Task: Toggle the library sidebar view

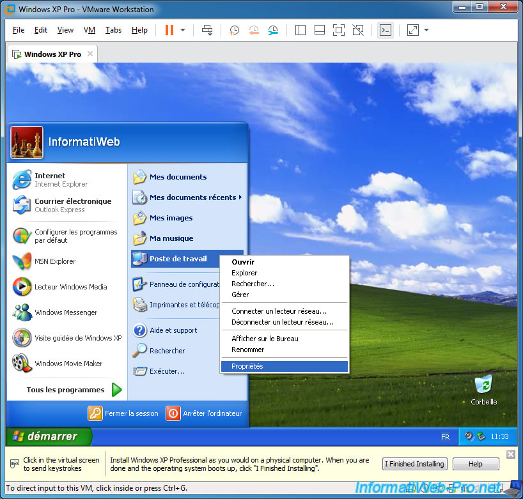Action: 301,30
